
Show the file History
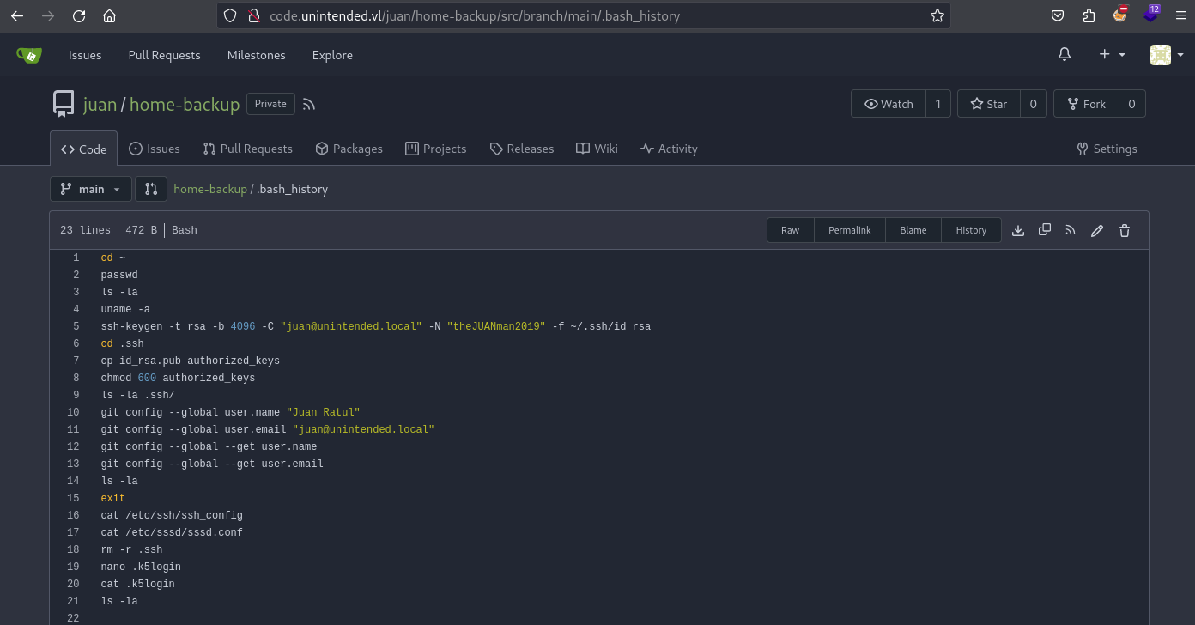pos(971,230)
